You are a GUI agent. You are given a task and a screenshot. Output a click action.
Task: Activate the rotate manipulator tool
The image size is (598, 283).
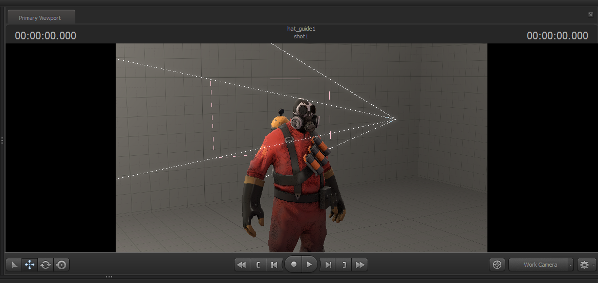pos(46,265)
